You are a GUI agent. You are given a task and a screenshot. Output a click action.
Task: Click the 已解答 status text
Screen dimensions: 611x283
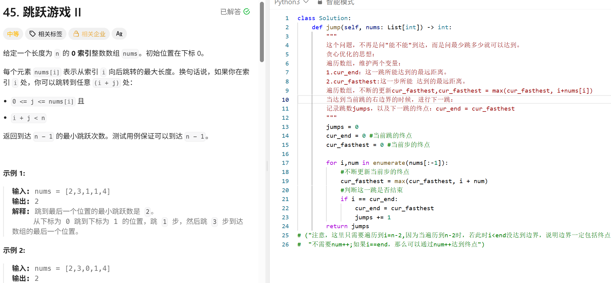click(x=231, y=12)
